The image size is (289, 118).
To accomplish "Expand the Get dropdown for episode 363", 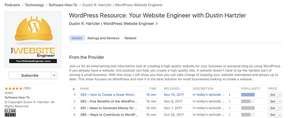I will click(x=280, y=95).
